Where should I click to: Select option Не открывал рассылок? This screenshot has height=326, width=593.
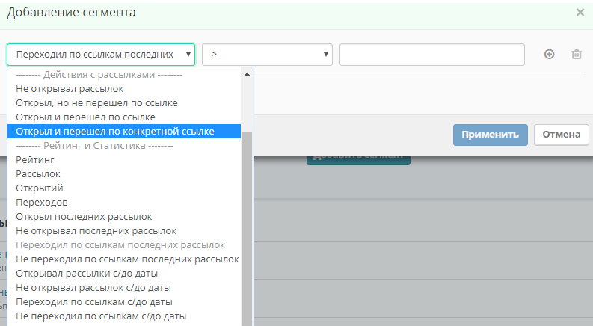tap(124, 89)
